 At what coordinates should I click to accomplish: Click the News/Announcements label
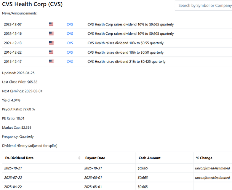pyautogui.click(x=20, y=13)
